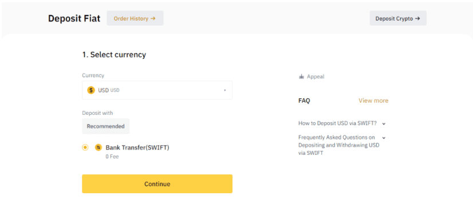This screenshot has height=220, width=473.
Task: Open the Currency dropdown showing USD
Action: [157, 90]
